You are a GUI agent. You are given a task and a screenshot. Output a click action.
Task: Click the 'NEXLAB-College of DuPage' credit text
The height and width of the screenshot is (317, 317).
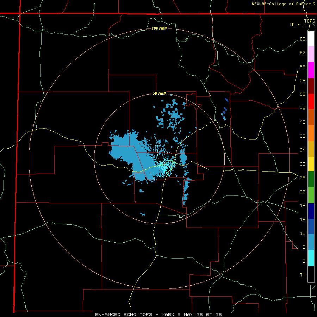coord(281,4)
